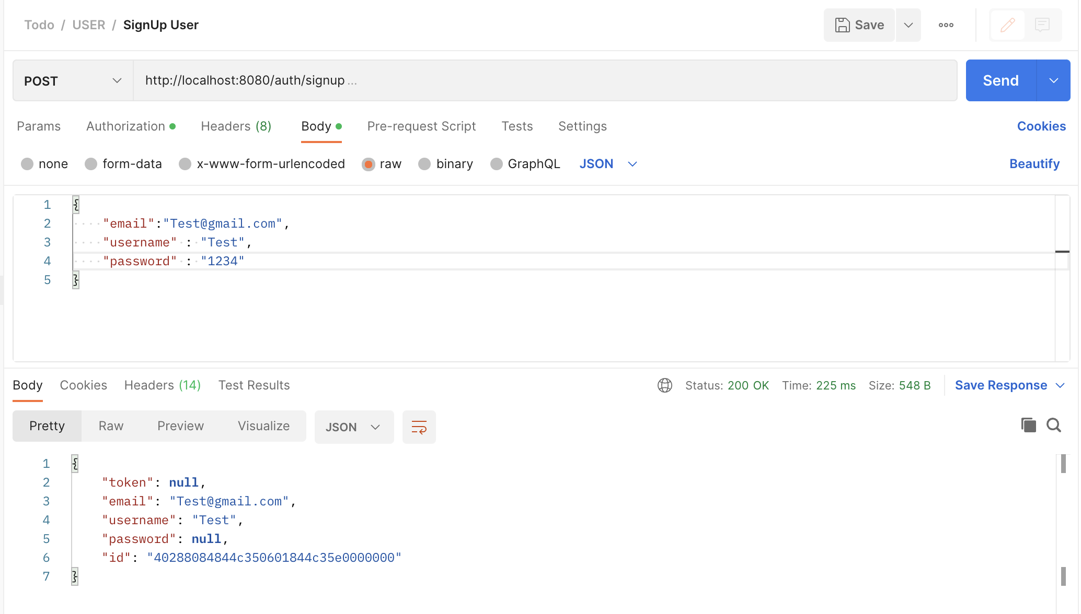Open the POST method dropdown
1081x614 pixels.
coord(116,80)
